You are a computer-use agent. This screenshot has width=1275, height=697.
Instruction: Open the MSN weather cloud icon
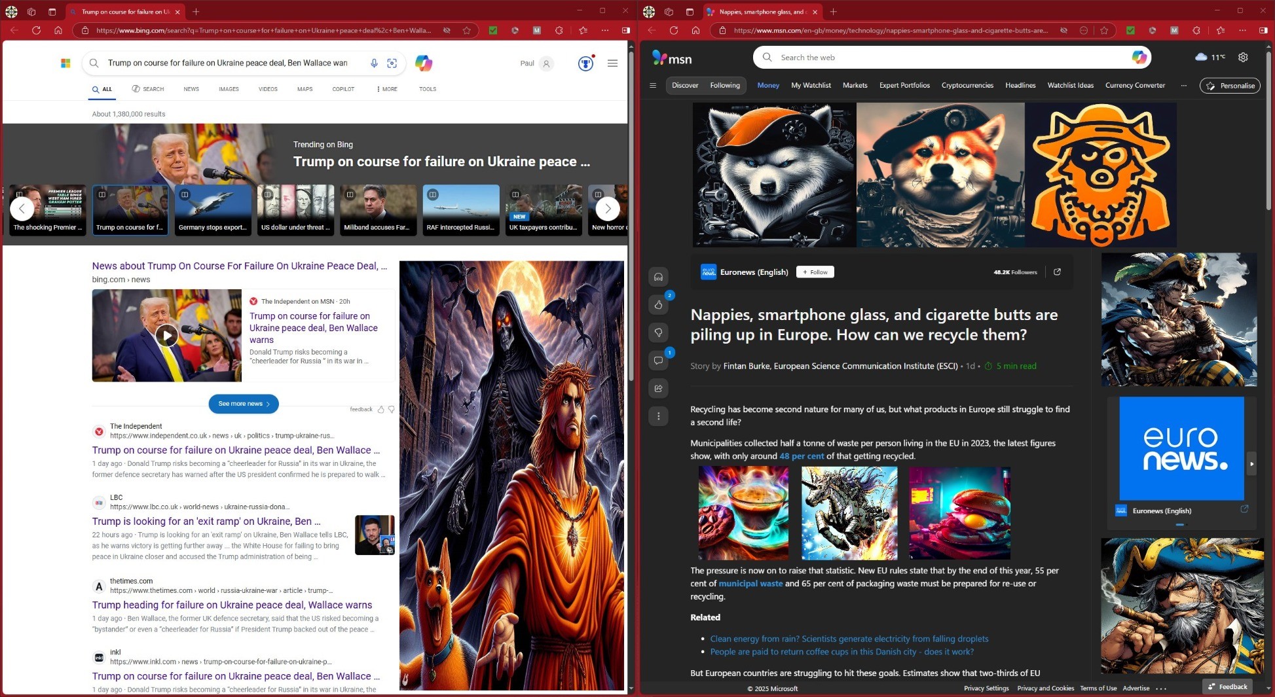click(x=1201, y=58)
